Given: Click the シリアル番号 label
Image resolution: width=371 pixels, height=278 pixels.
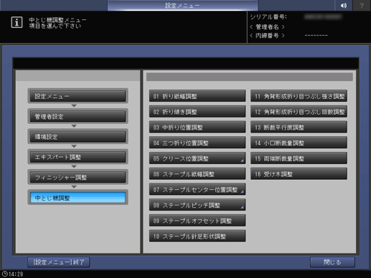Looking at the screenshot, I should 268,16.
